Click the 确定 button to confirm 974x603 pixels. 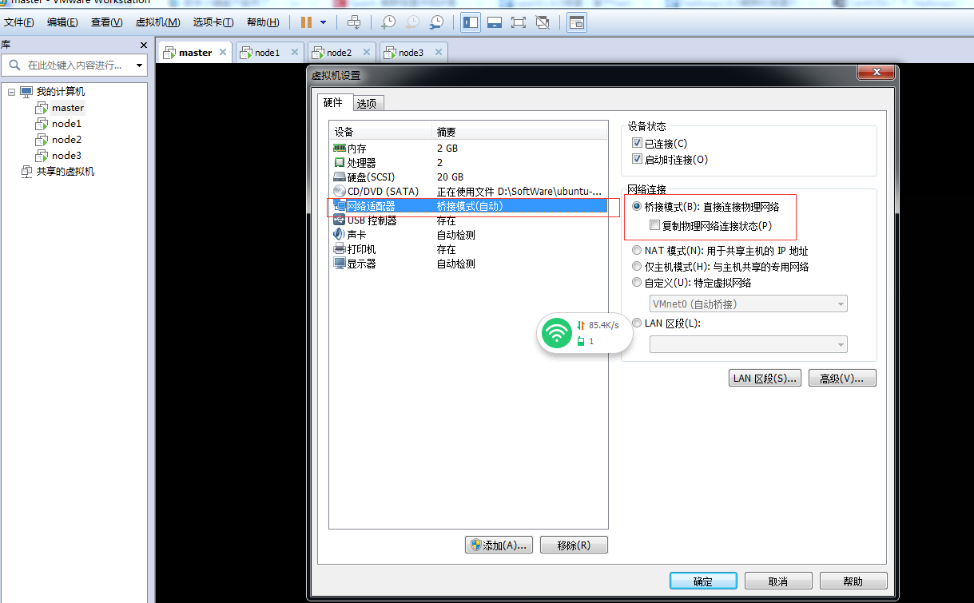click(702, 581)
